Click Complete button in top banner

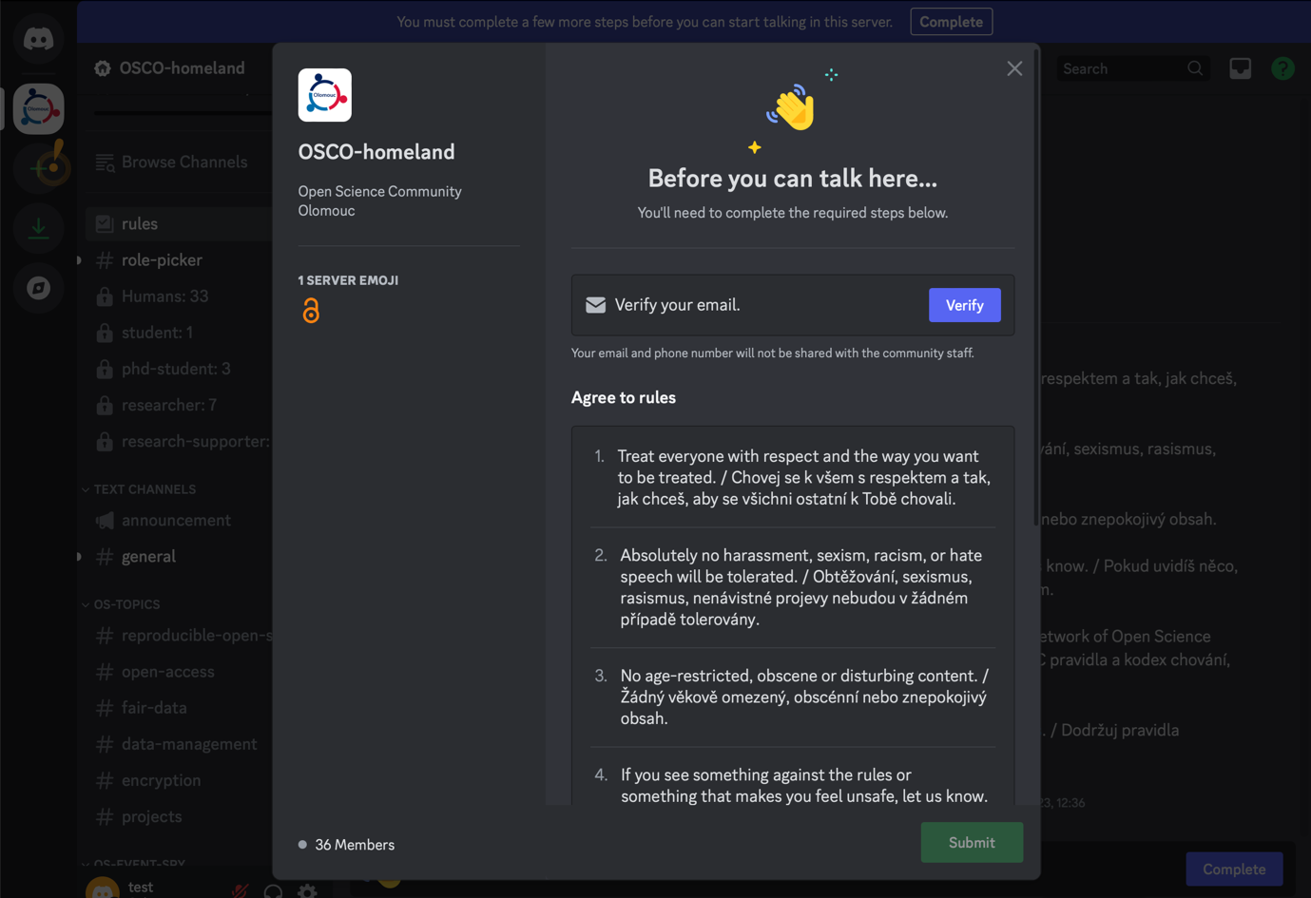[951, 22]
